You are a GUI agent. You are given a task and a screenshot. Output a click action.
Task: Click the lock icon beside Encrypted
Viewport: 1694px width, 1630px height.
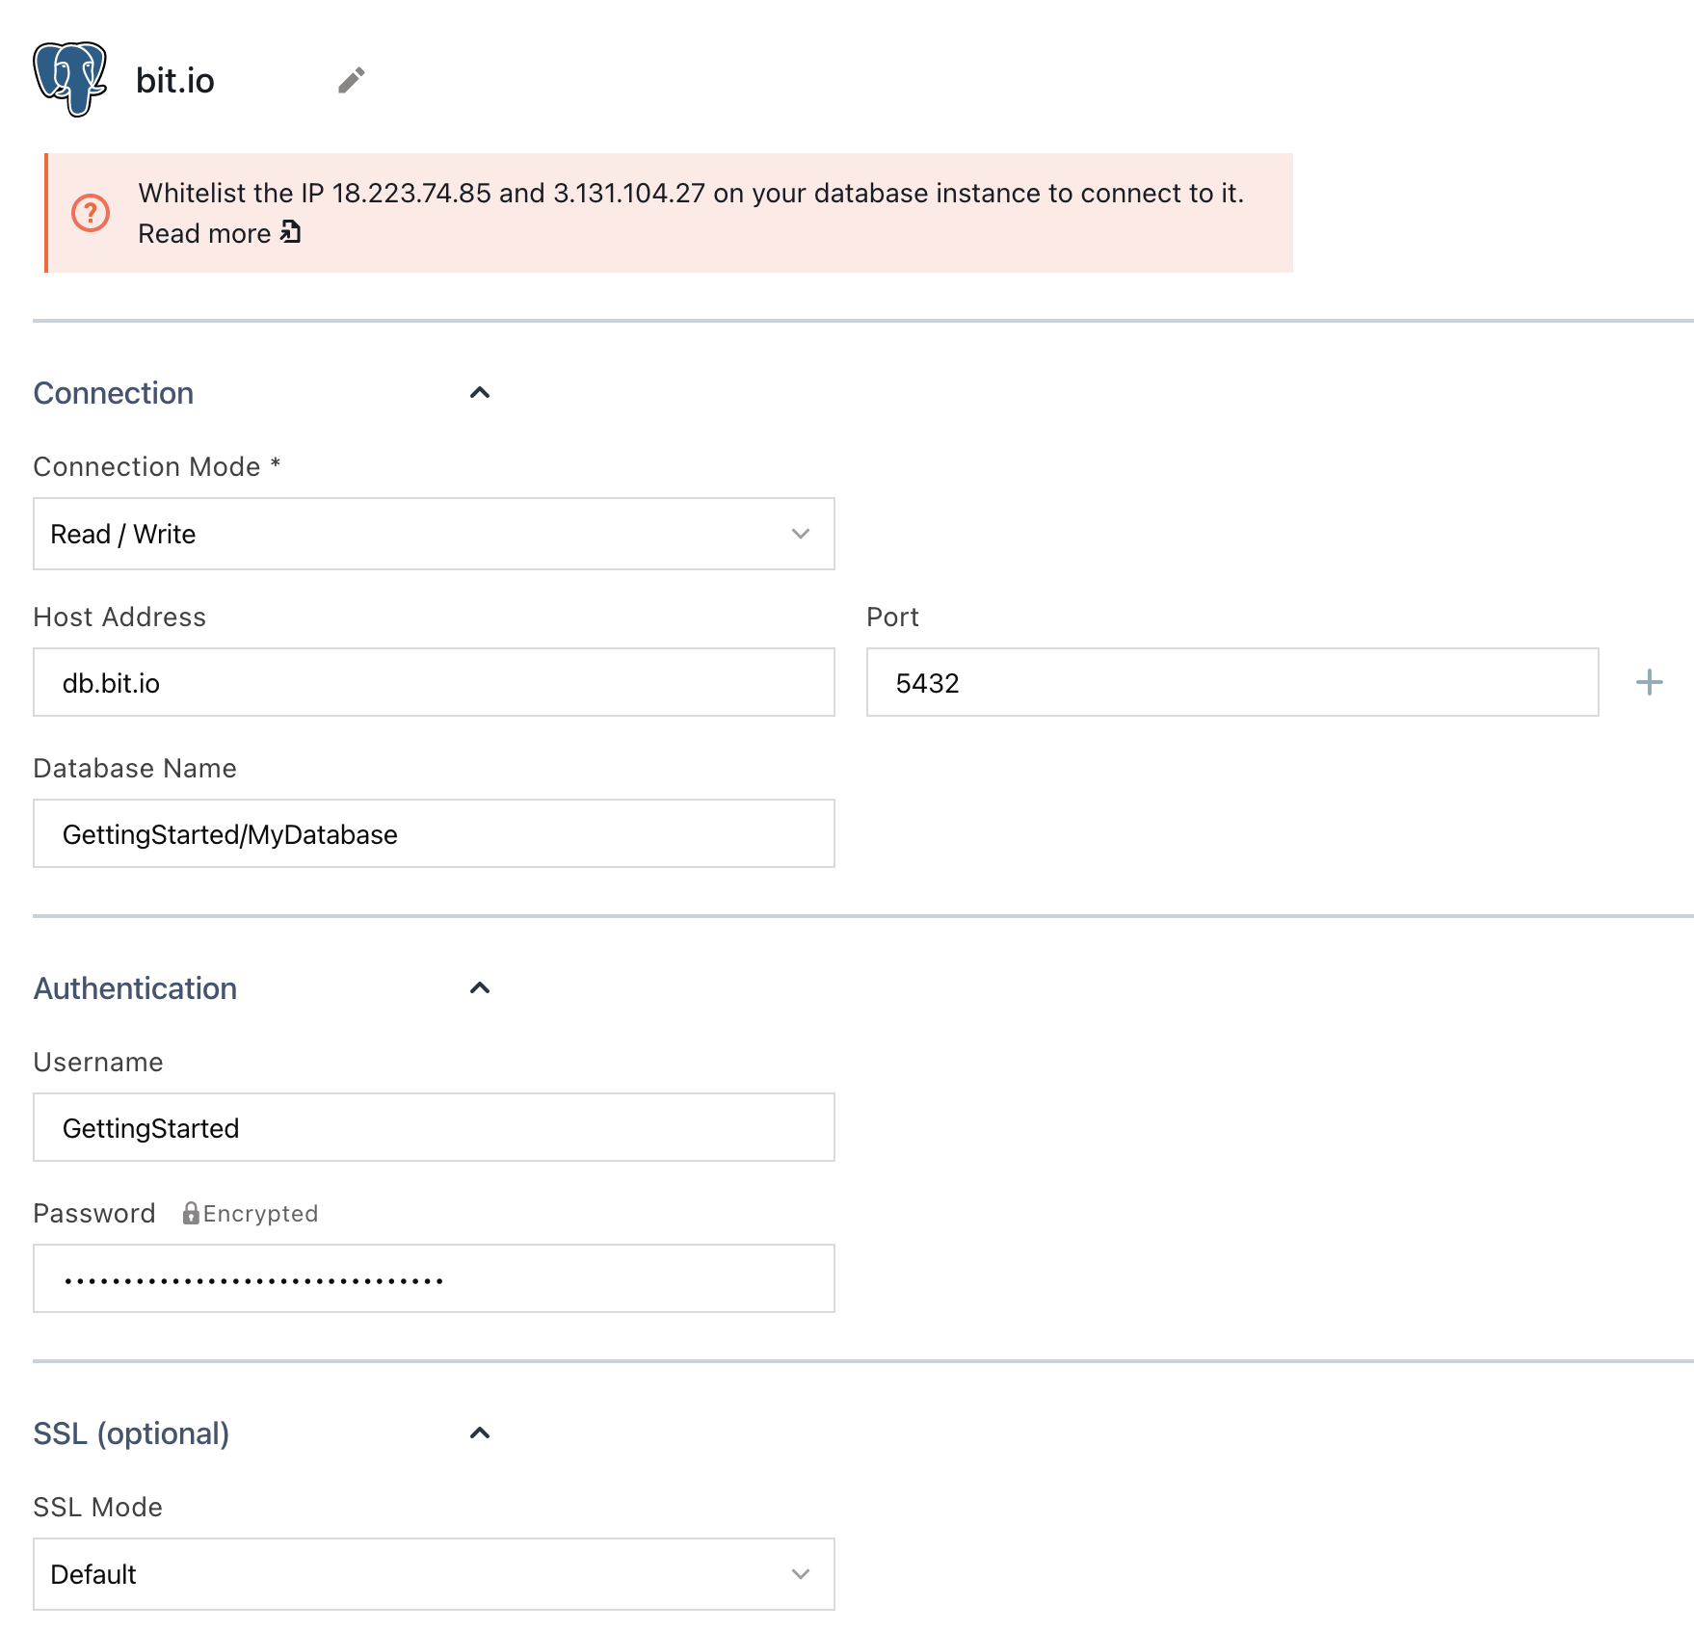coord(191,1213)
